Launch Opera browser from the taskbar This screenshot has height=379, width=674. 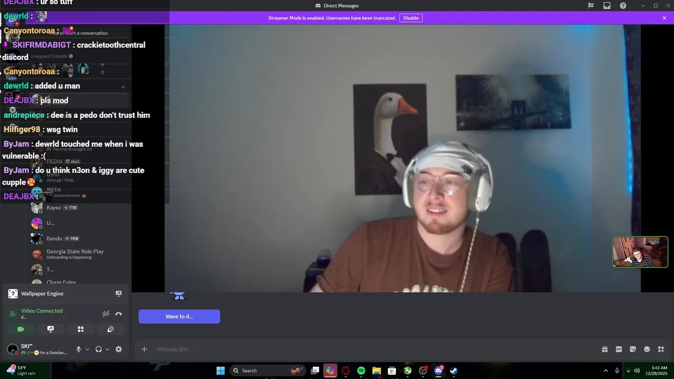pyautogui.click(x=345, y=371)
